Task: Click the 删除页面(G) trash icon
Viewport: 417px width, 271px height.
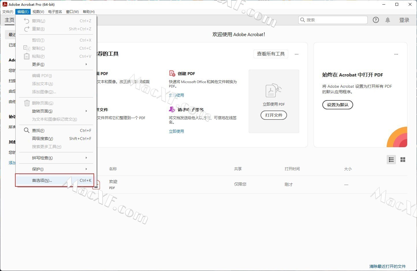Action: [27, 103]
